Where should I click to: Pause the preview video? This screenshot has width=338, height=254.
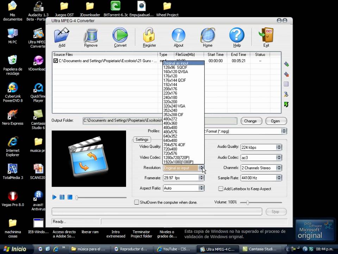pyautogui.click(x=62, y=197)
